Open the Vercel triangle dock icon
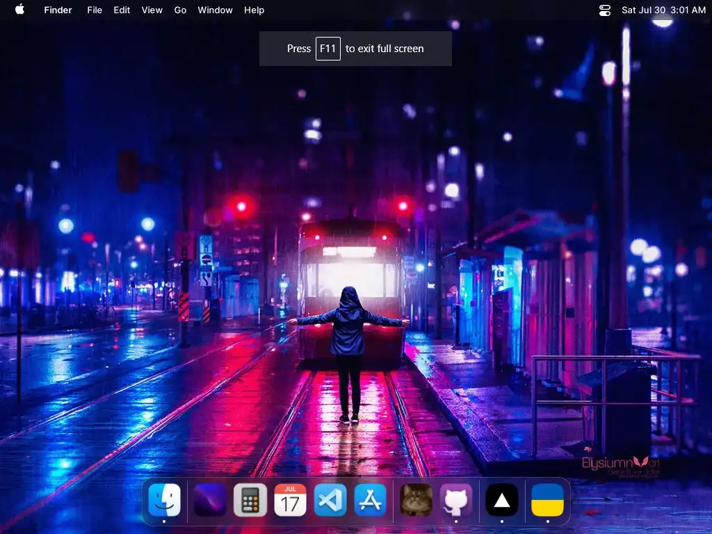This screenshot has width=712, height=534. click(502, 500)
